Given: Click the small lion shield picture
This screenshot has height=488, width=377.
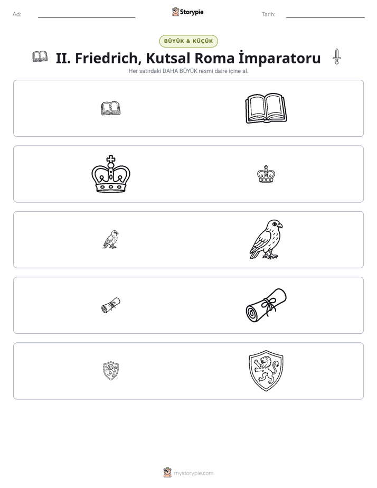Looking at the screenshot, I should click(x=111, y=371).
